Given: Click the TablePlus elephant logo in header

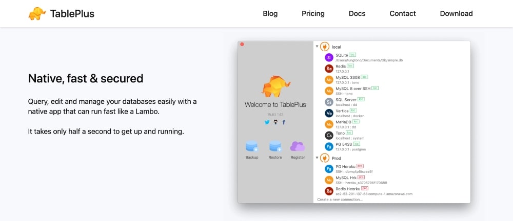Looking at the screenshot, I should point(37,14).
